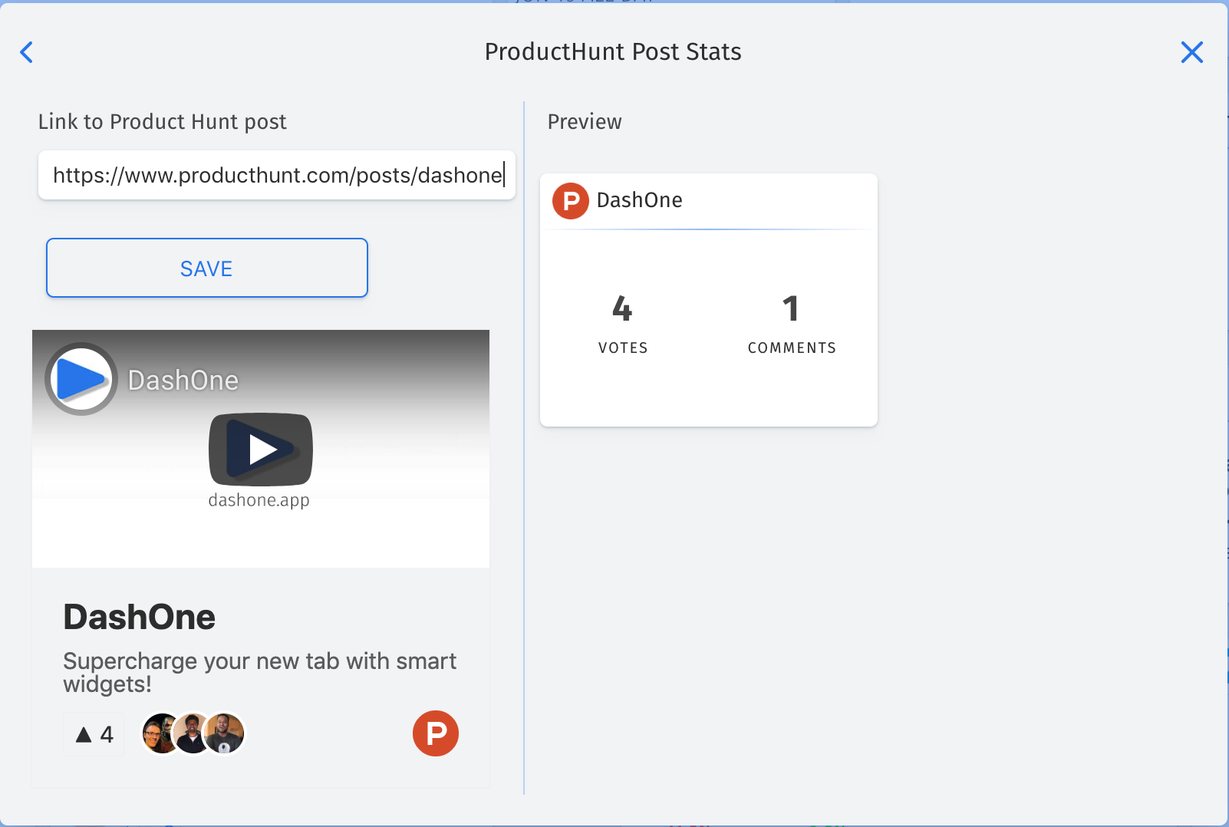
Task: Click the DashOne card heading
Action: coord(140,617)
